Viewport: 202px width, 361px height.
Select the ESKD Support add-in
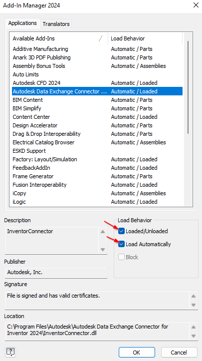pos(97,151)
